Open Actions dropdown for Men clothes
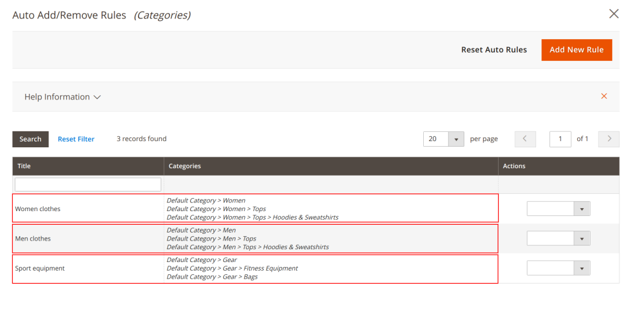This screenshot has width=628, height=313. (558, 238)
